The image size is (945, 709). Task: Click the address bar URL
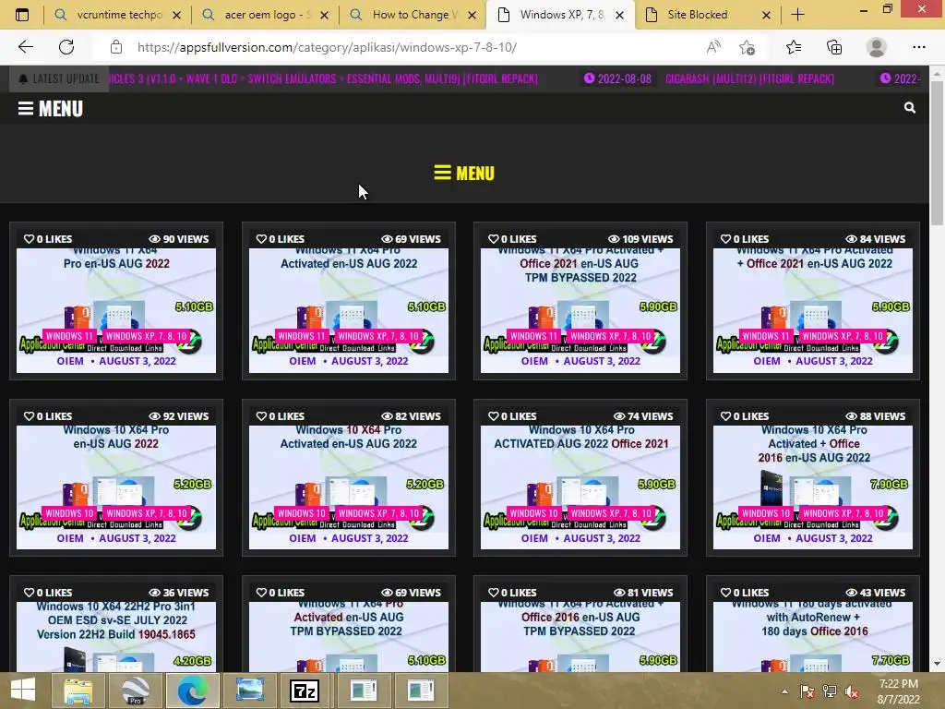click(327, 47)
